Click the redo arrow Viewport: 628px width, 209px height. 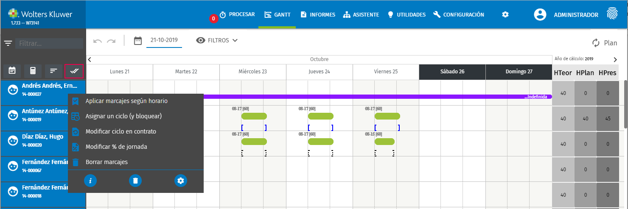point(111,41)
